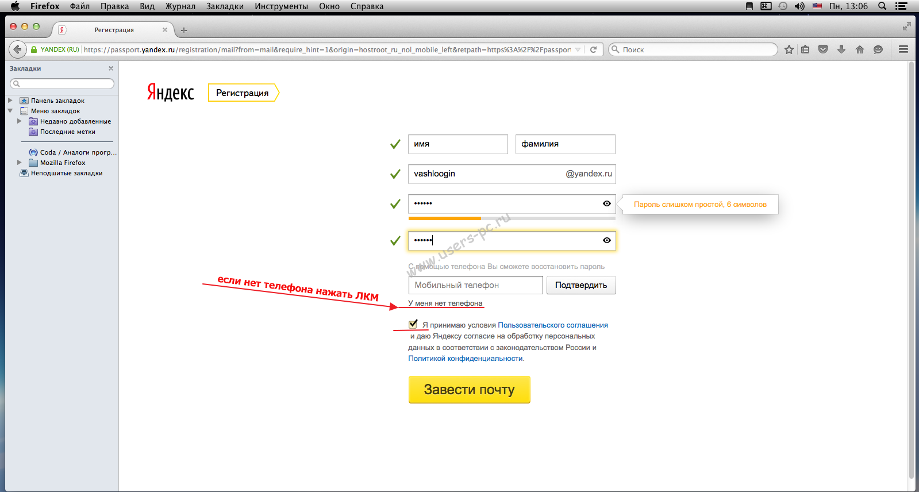Close the Закладки sidebar
Image resolution: width=919 pixels, height=492 pixels.
(x=111, y=68)
